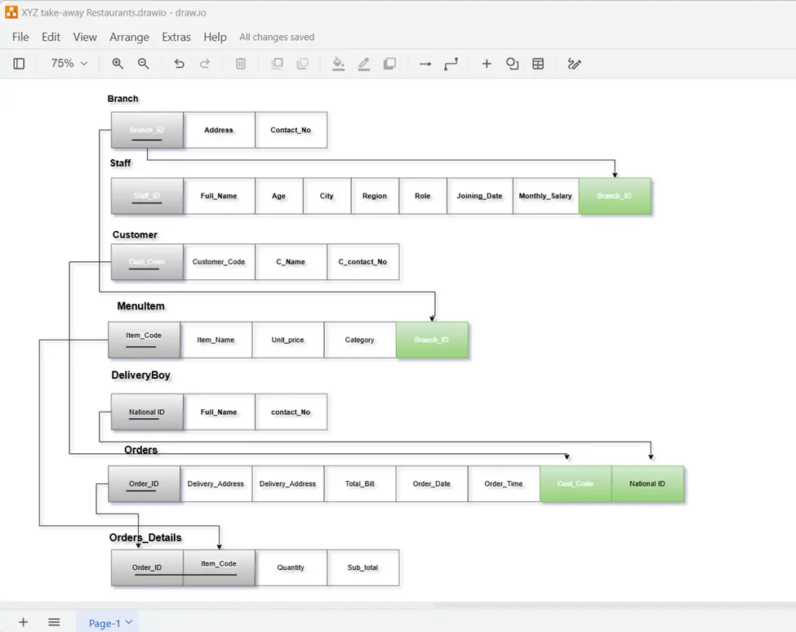
Task: Select the Category cell in MenuItem
Action: coord(360,340)
